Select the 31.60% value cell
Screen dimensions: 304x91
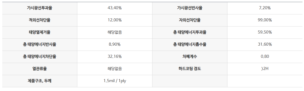point(265,44)
